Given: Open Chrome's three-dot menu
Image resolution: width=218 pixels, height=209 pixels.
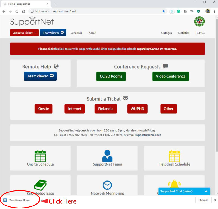Looking at the screenshot, I should click(x=215, y=11).
